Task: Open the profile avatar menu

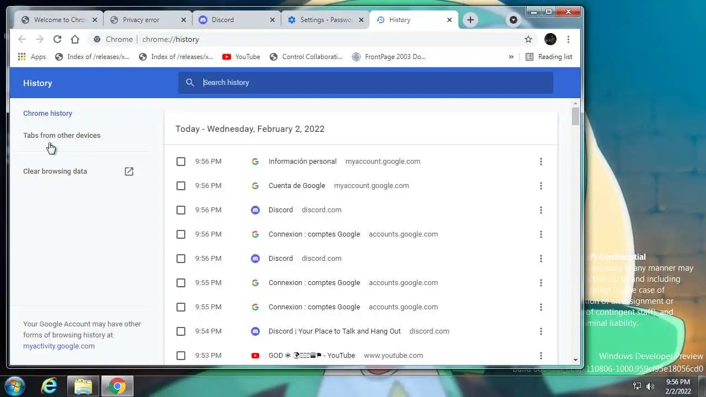Action: pyautogui.click(x=550, y=39)
